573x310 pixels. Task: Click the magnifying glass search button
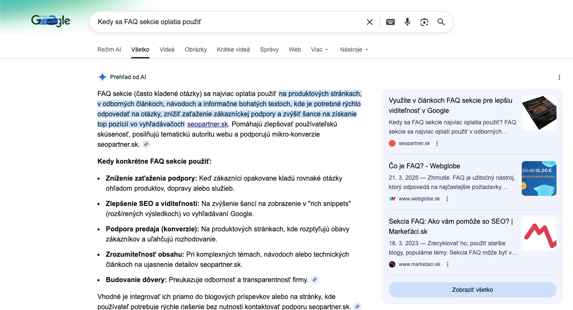441,22
